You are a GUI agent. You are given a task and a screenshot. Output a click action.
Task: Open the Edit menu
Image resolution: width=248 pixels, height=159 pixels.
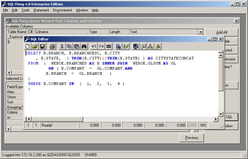pos(15,10)
